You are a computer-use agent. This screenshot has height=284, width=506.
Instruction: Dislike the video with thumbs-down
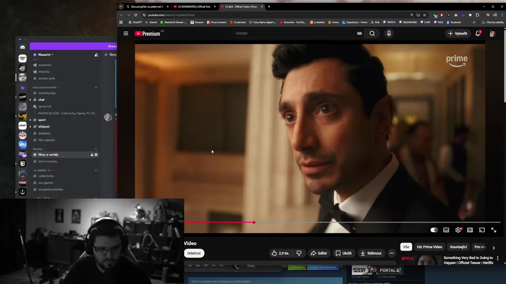299,253
